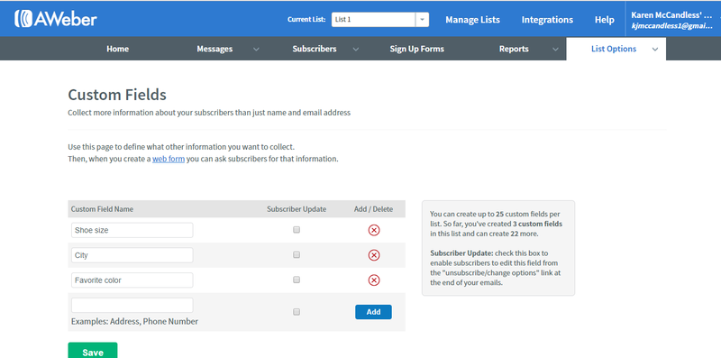This screenshot has width=721, height=358.
Task: Tick Subscriber Update for the new field
Action: (x=297, y=312)
